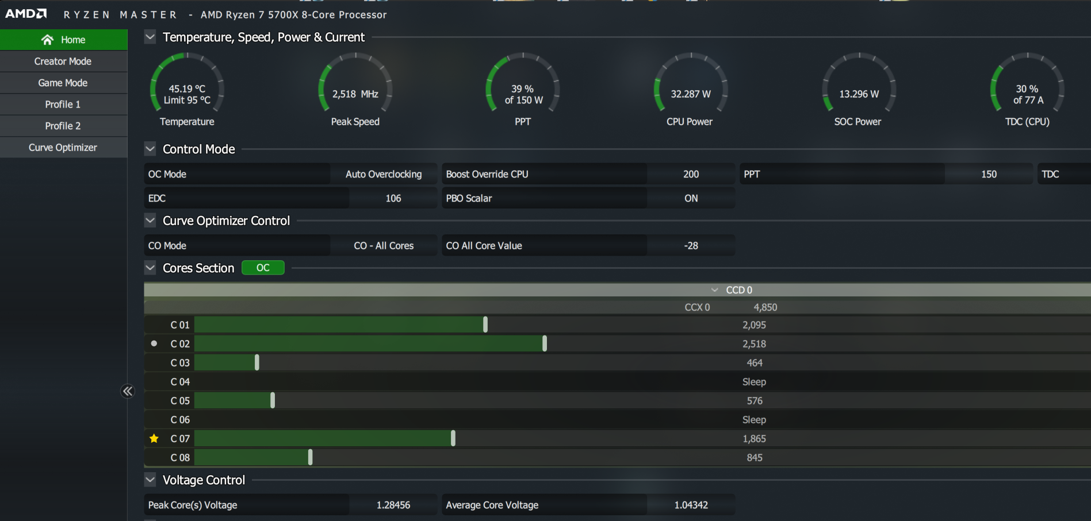This screenshot has width=1091, height=521.
Task: Click the Home house icon
Action: coord(47,40)
